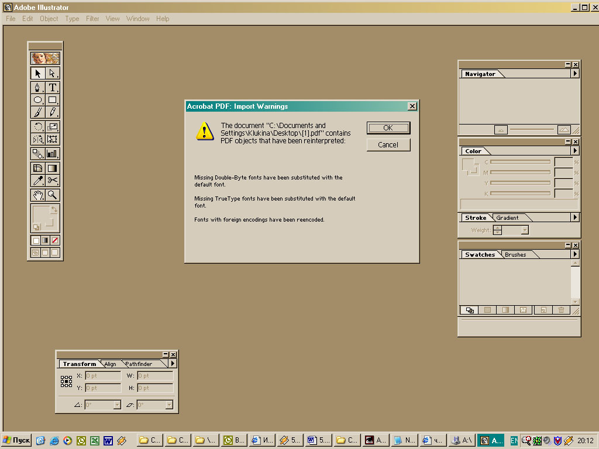Viewport: 599px width, 449px height.
Task: Set fill mode to None (red slash)
Action: [x=55, y=240]
